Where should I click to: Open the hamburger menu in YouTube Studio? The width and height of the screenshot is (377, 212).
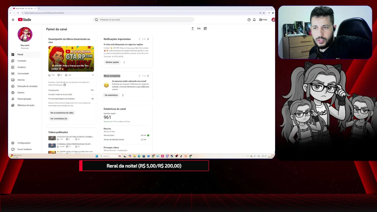point(13,20)
